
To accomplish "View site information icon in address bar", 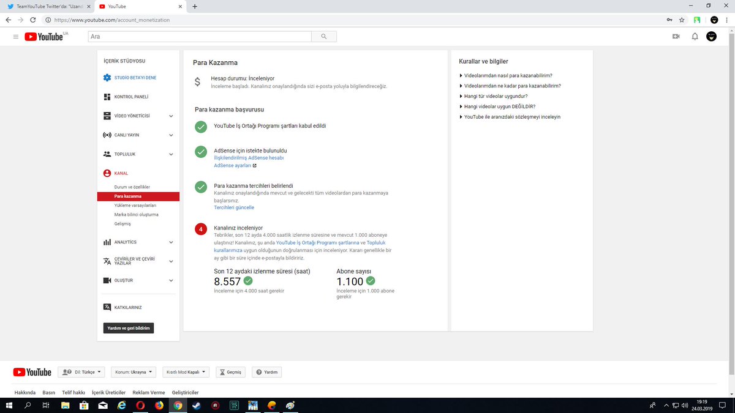I will point(48,20).
